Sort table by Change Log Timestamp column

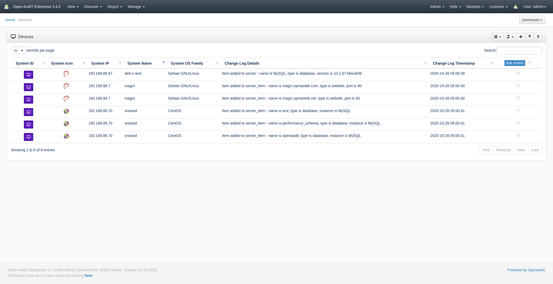click(454, 63)
